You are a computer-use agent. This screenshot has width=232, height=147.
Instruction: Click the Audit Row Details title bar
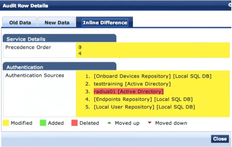115,6
